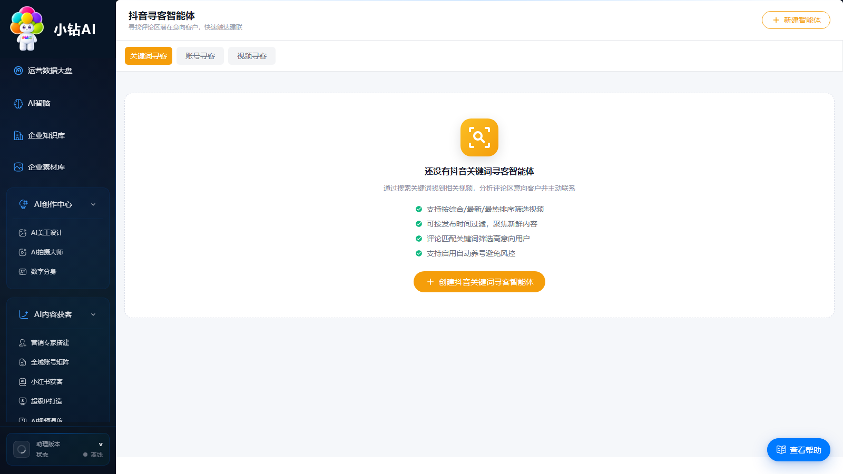Click the 通过搜索关键词找到相关视频 description
Screen dimensions: 843x474
pos(479,188)
